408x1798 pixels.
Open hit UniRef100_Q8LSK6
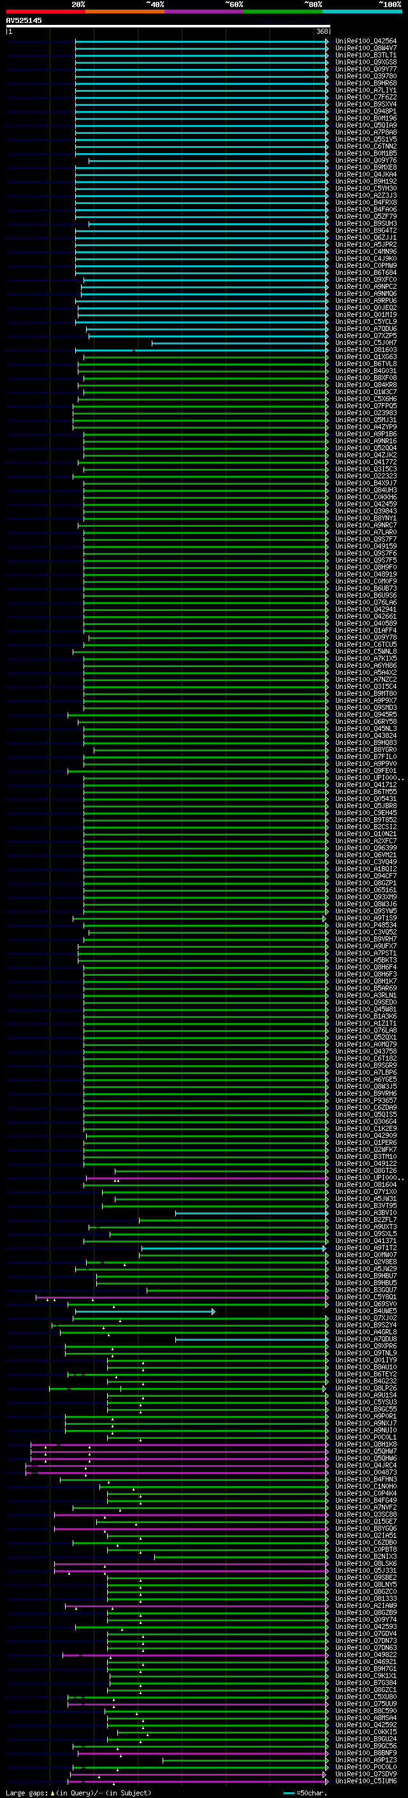pyautogui.click(x=365, y=1563)
